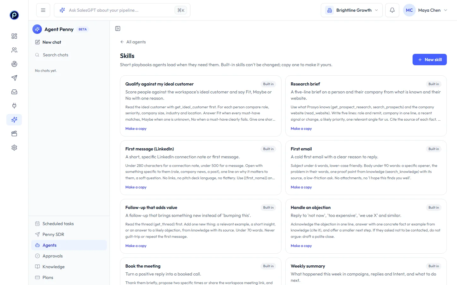Open the clapperboard icon in sidebar
Viewport: 457px width, 285px height.
pyautogui.click(x=14, y=134)
